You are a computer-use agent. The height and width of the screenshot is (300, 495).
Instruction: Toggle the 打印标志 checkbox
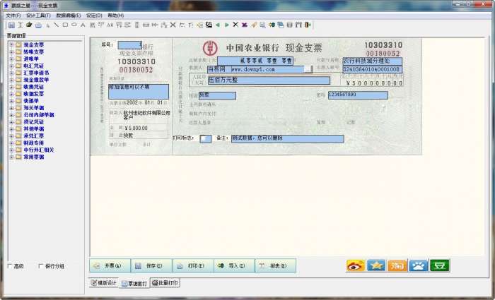pos(206,138)
